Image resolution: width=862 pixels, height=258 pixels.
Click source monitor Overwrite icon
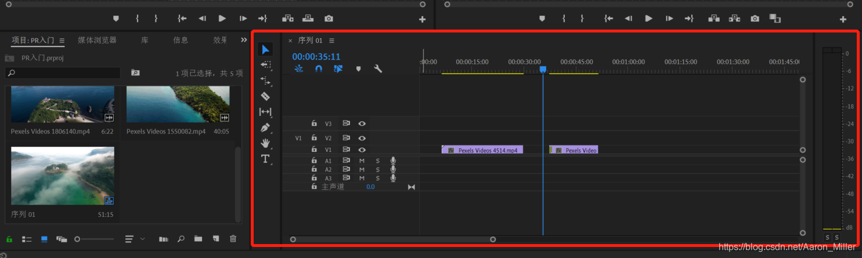(x=308, y=19)
